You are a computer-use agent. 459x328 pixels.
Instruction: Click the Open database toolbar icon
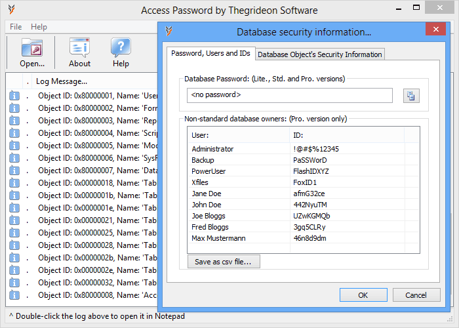32,48
